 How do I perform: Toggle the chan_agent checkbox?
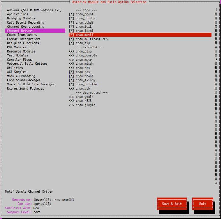[x=71, y=14]
